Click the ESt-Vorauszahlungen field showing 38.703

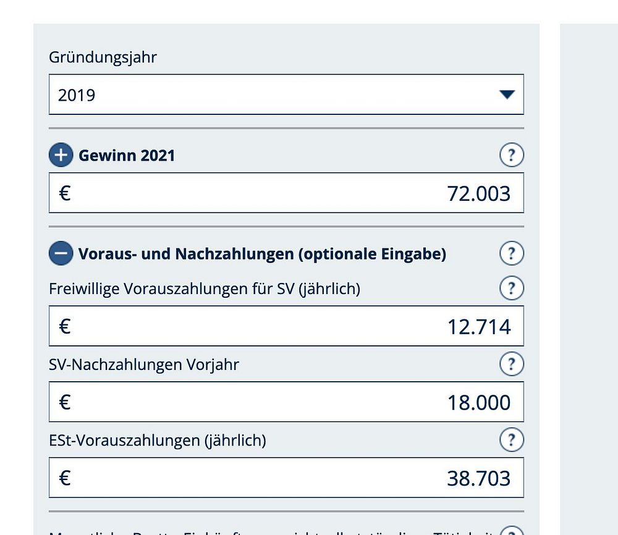pyautogui.click(x=286, y=478)
